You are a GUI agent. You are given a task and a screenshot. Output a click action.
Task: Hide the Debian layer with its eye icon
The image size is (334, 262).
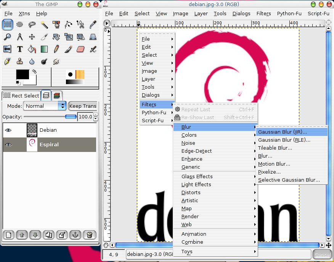8,130
